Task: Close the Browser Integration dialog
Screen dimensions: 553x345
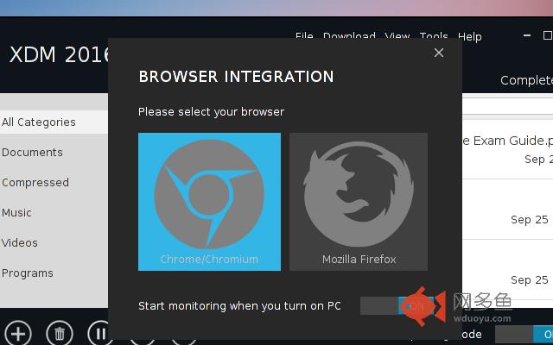Action: [x=439, y=53]
